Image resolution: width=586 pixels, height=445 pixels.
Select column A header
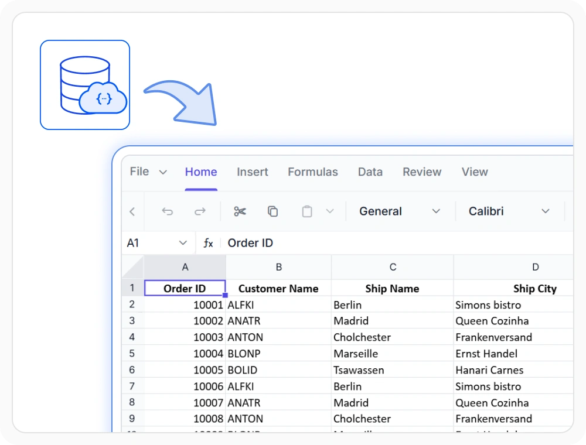[185, 268]
